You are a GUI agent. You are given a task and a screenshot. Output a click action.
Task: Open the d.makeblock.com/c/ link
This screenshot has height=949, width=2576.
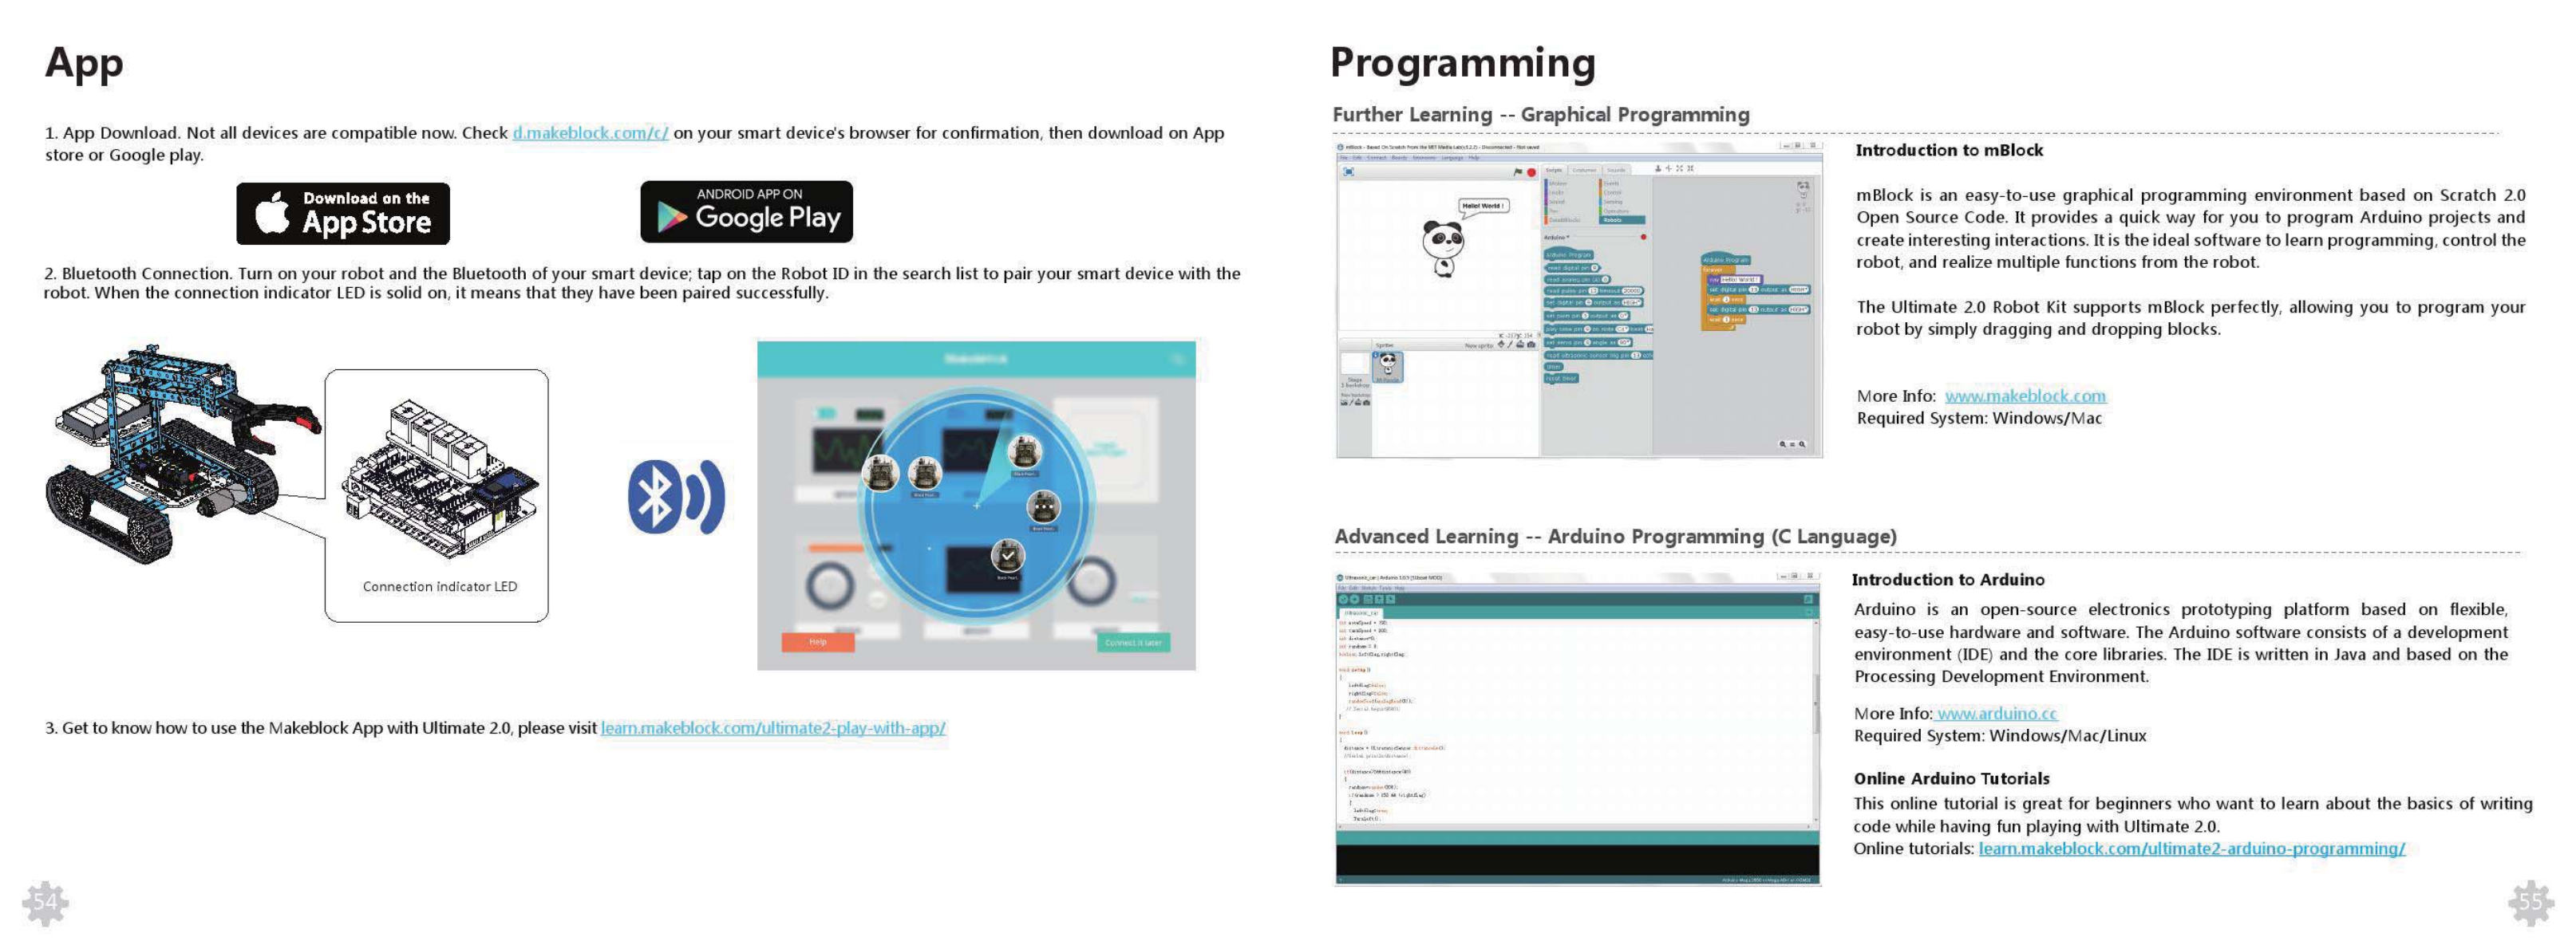click(x=590, y=133)
